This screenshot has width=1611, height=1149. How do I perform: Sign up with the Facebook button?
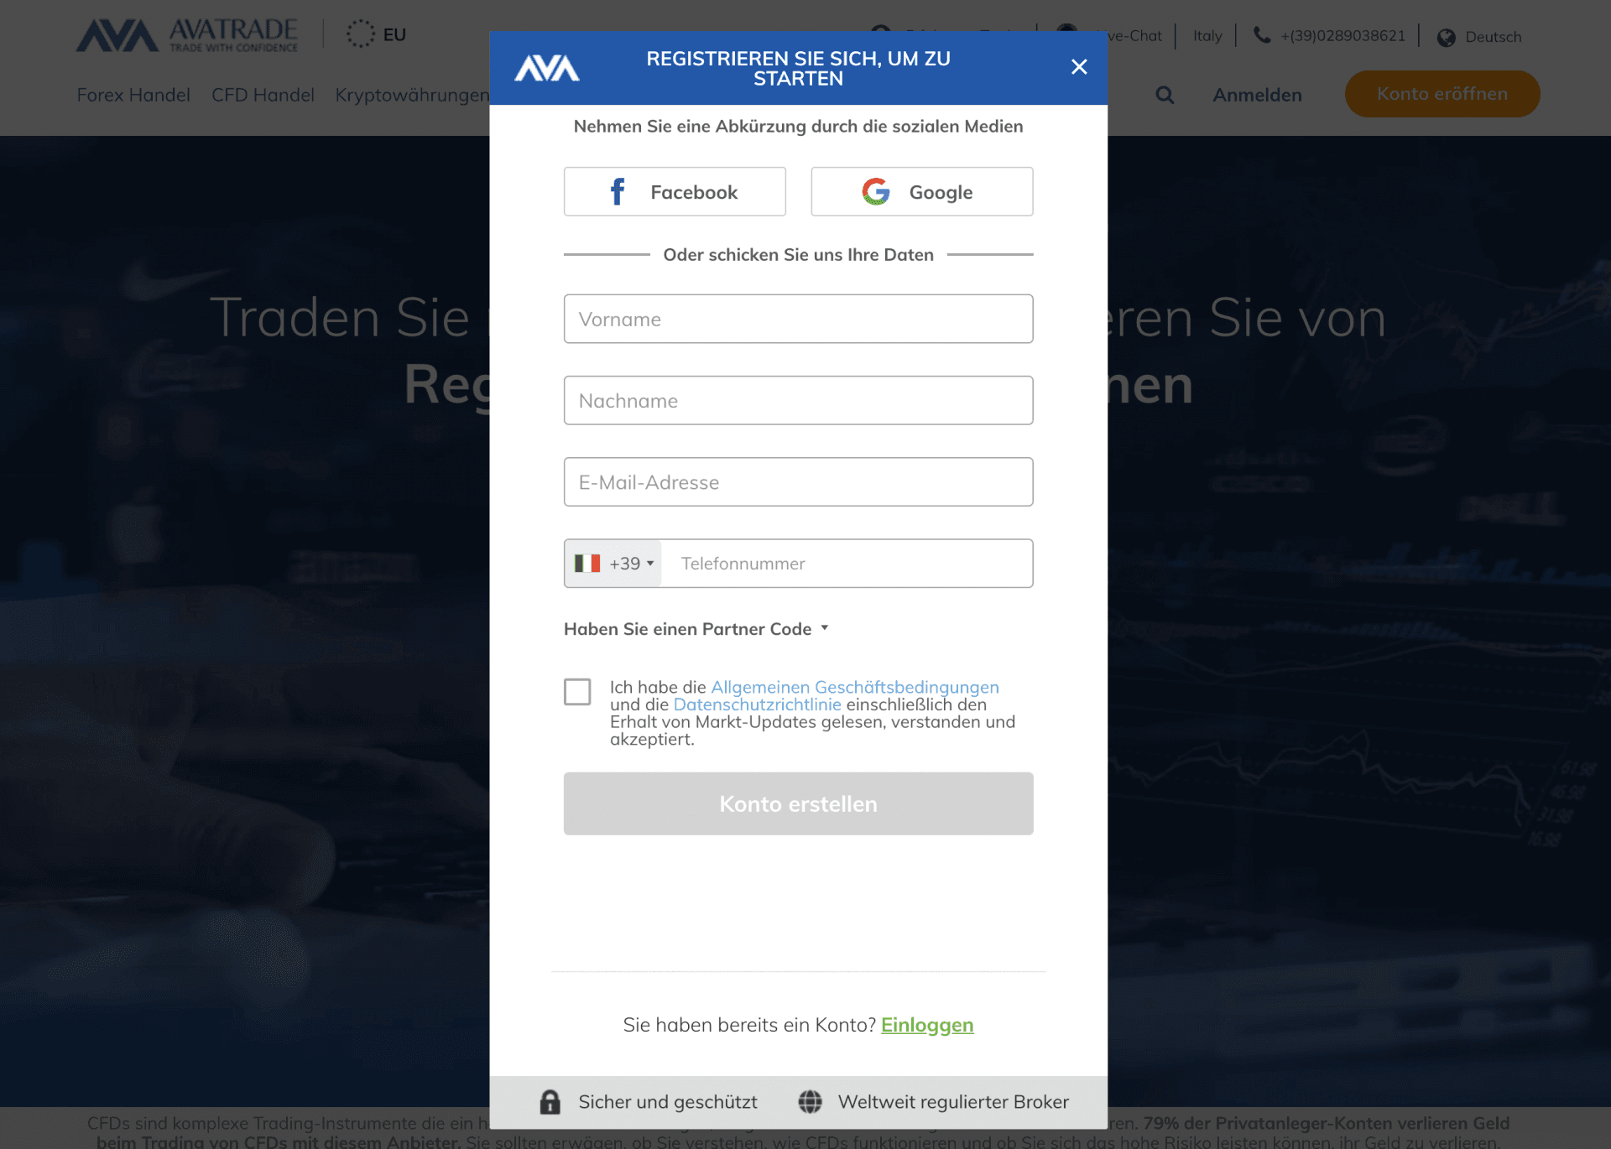675,192
